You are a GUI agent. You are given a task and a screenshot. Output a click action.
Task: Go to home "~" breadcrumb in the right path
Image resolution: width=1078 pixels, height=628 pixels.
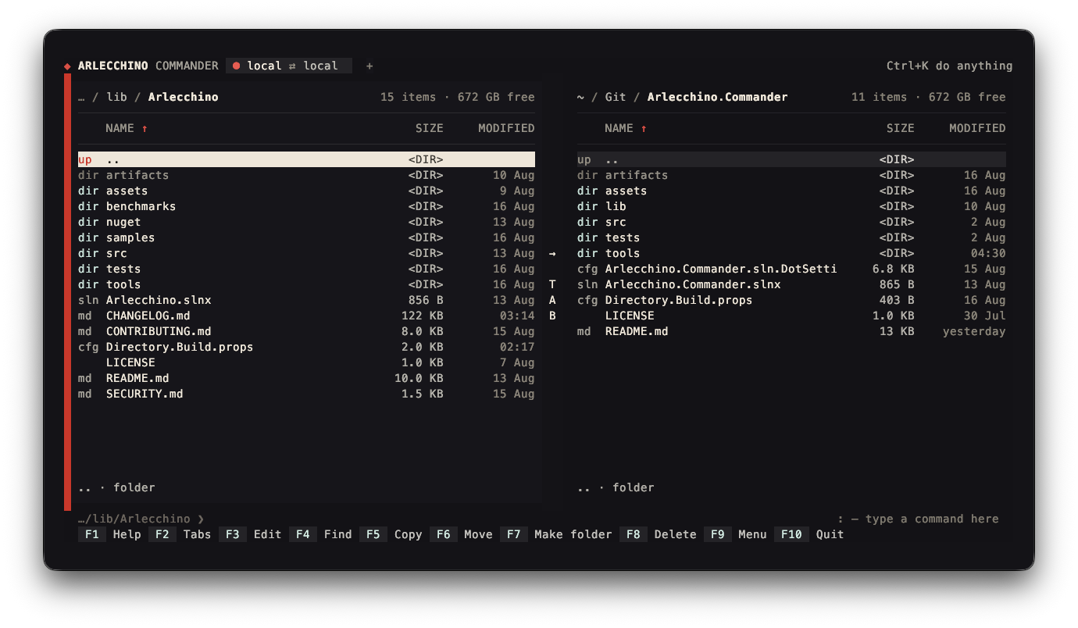[580, 97]
